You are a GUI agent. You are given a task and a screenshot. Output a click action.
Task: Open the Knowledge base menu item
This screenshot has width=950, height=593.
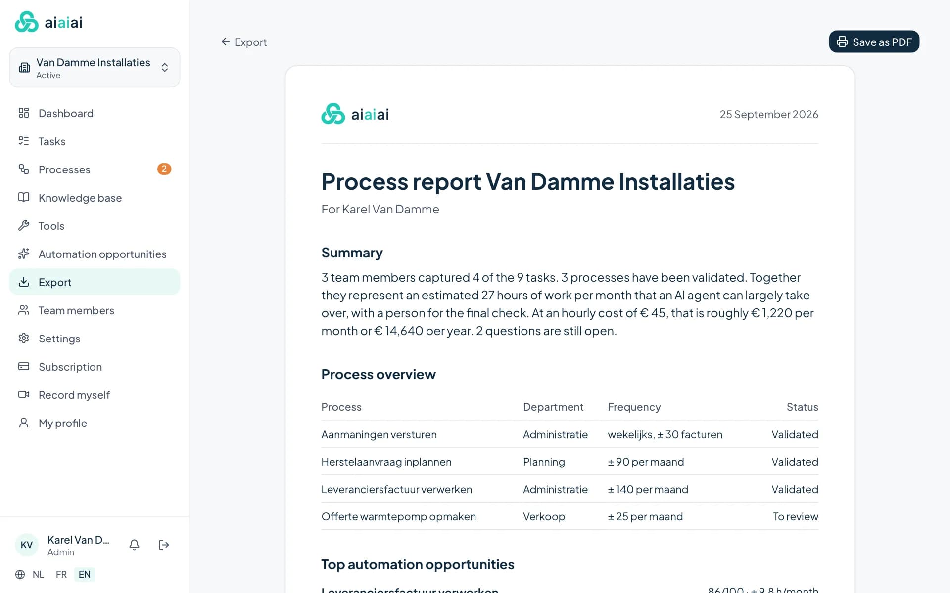point(95,198)
